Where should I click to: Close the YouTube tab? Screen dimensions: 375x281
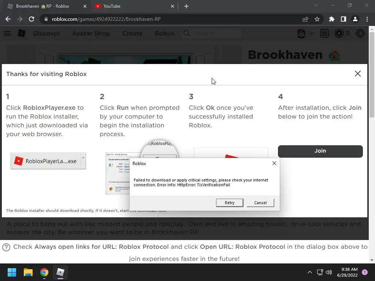tap(172, 6)
